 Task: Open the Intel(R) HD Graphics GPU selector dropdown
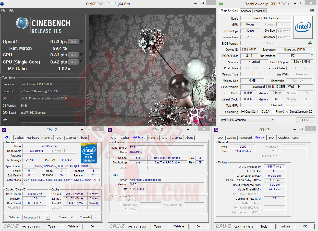pos(247,120)
